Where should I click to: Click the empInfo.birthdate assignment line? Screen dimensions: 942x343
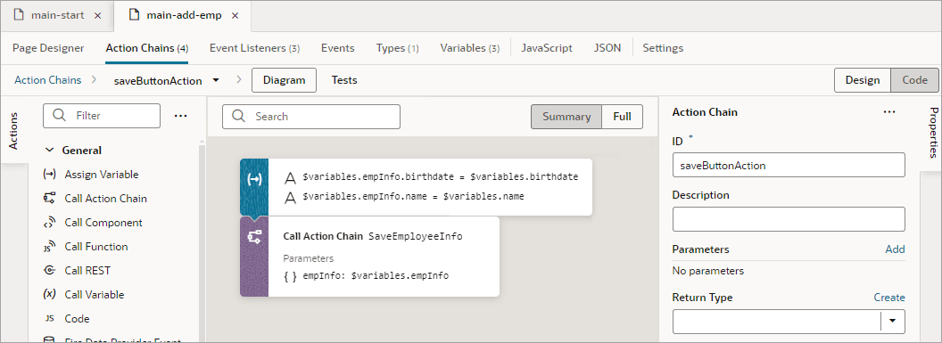click(x=441, y=177)
